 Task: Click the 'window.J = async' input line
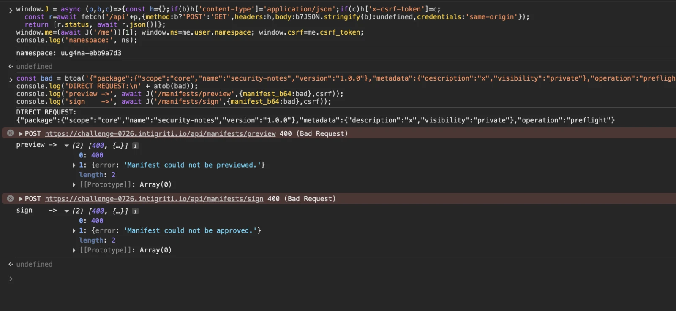coord(228,9)
